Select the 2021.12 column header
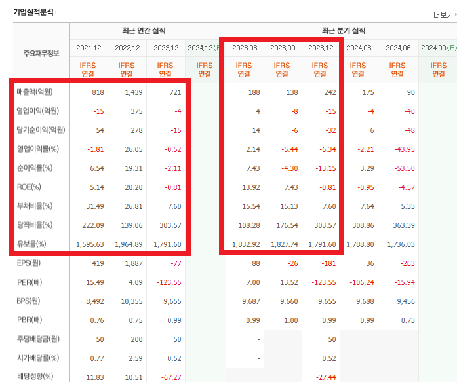This screenshot has height=382, width=457. tap(89, 48)
